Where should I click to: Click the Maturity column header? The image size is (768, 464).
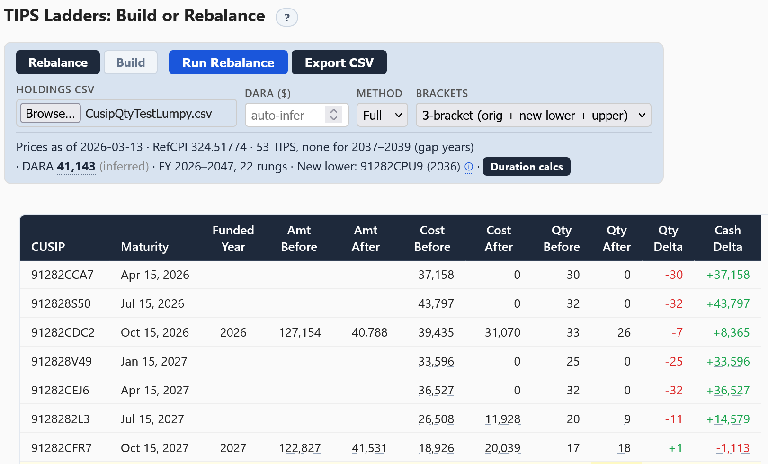click(144, 247)
